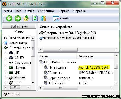Click the tree scrollbar down arrow
This screenshot has height=99, width=121.
coord(33,83)
